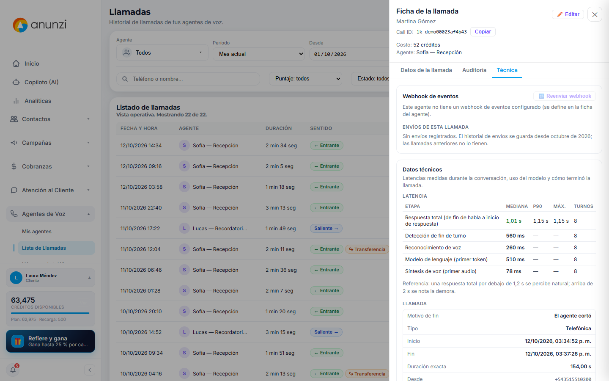Open the Inicio home icon

pos(16,63)
